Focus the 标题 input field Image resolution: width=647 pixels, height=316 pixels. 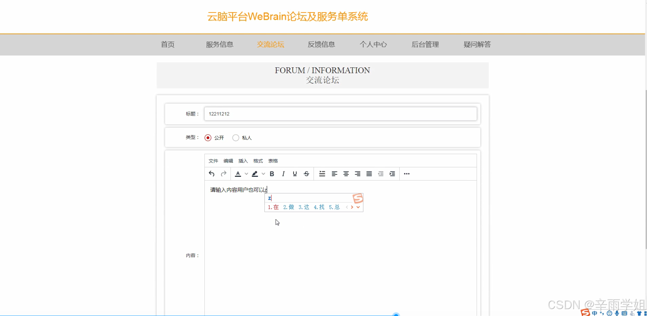point(341,114)
